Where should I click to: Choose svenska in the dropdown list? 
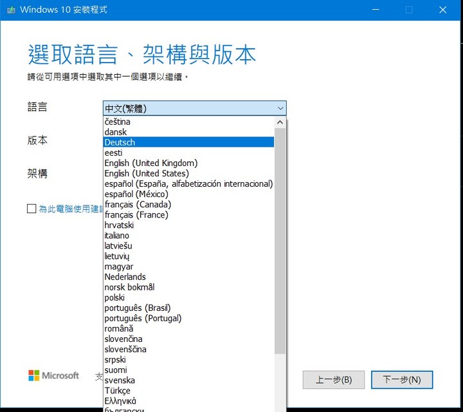coord(189,380)
